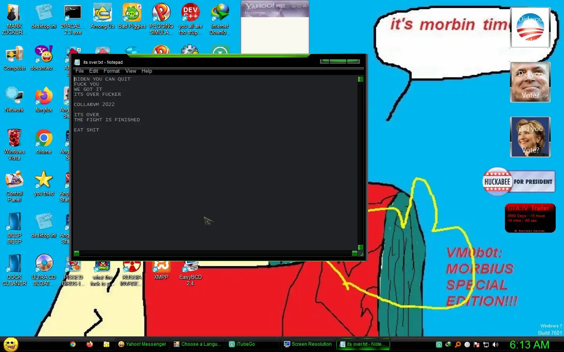Click the Firefox icon in the taskbar

point(90,344)
